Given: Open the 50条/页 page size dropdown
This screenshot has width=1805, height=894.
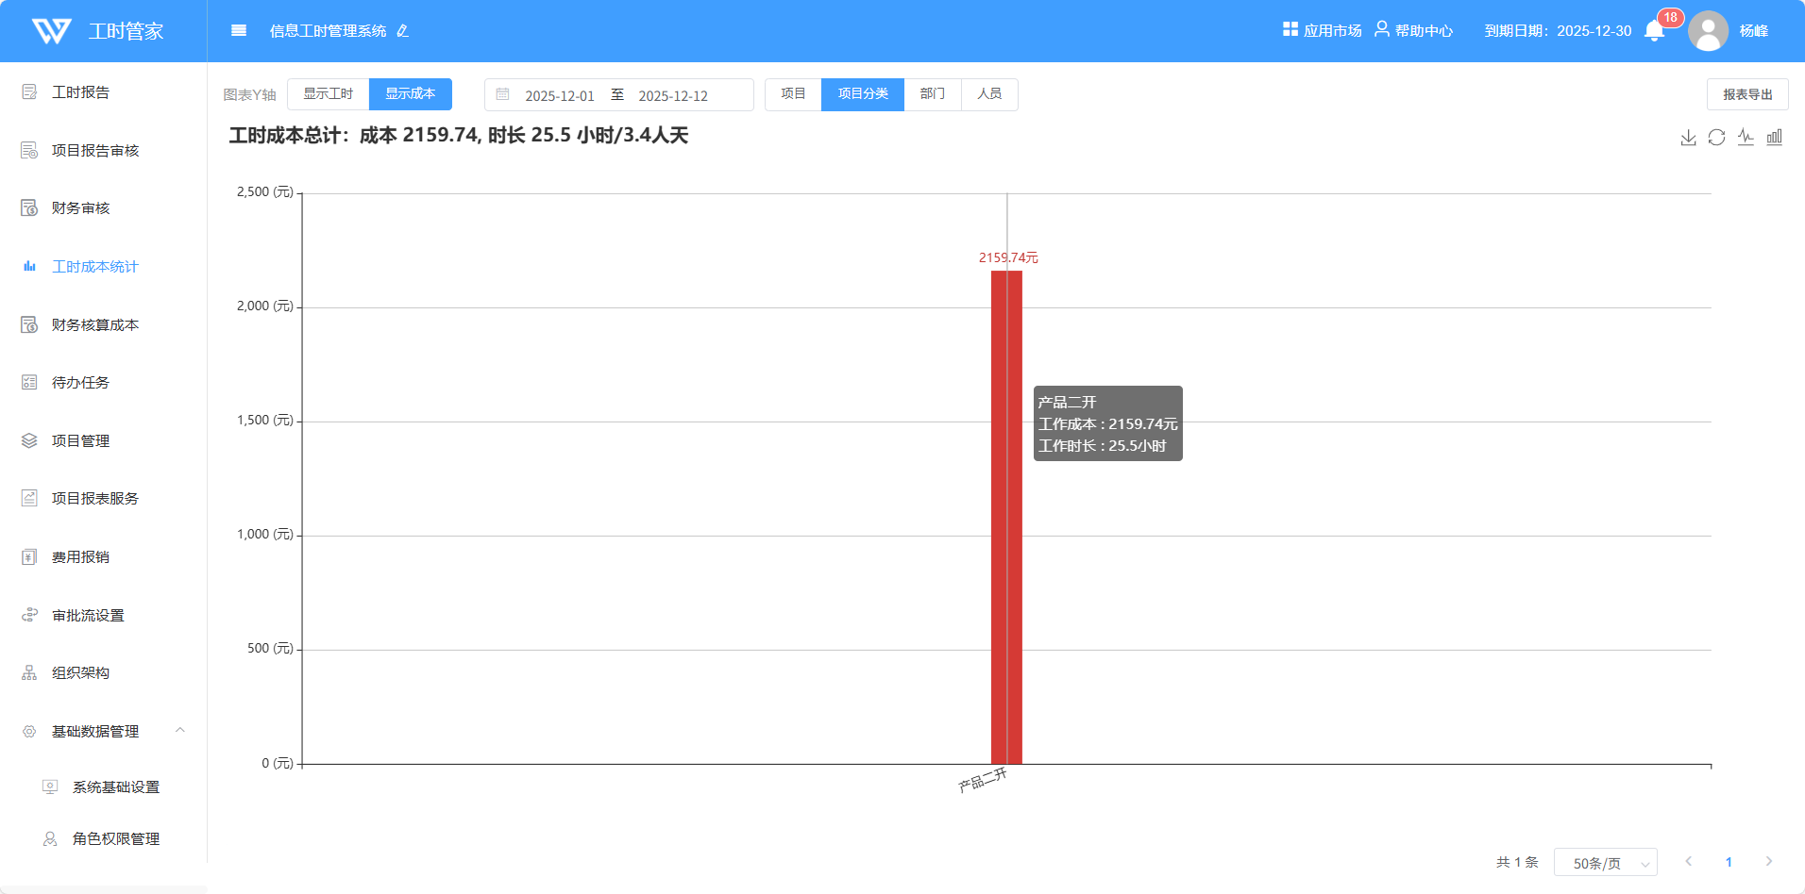Looking at the screenshot, I should pyautogui.click(x=1605, y=863).
